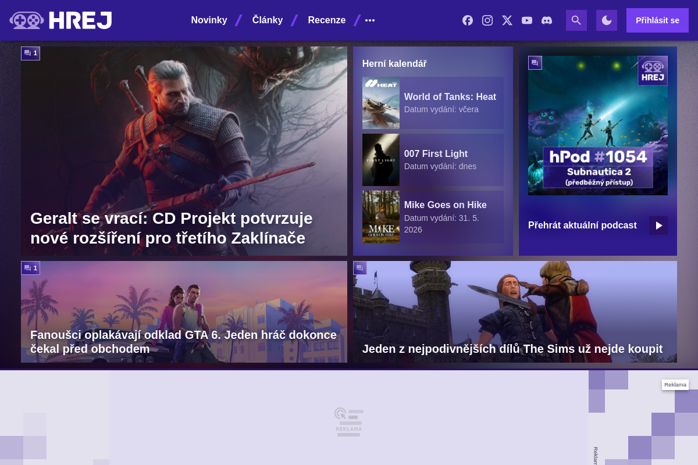The width and height of the screenshot is (698, 465).
Task: Open The Sims article headline
Action: click(x=512, y=349)
